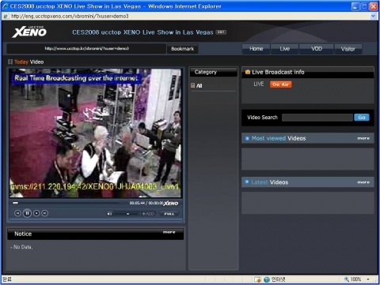Skip to next with the forward button
This screenshot has height=285, width=380.
(x=45, y=213)
